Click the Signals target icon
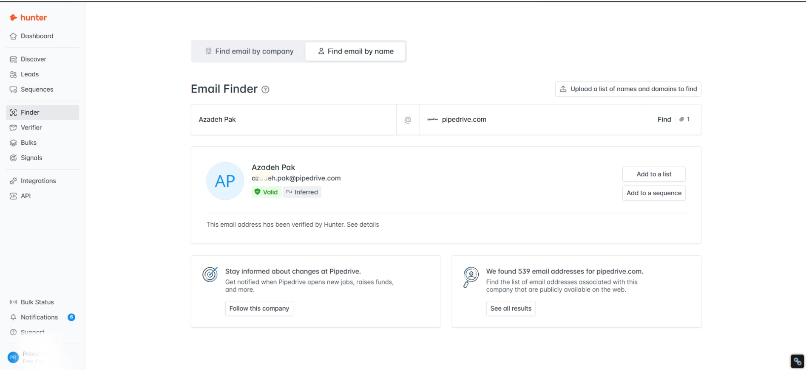The height and width of the screenshot is (371, 806). (x=13, y=158)
